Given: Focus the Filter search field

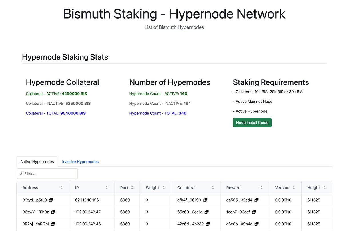Looking at the screenshot, I should pos(47,173).
